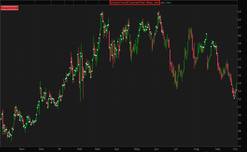The height and width of the screenshot is (152, 247).
Task: Click the SimpleTrendChannelFilter study label
Action: [x=134, y=2]
